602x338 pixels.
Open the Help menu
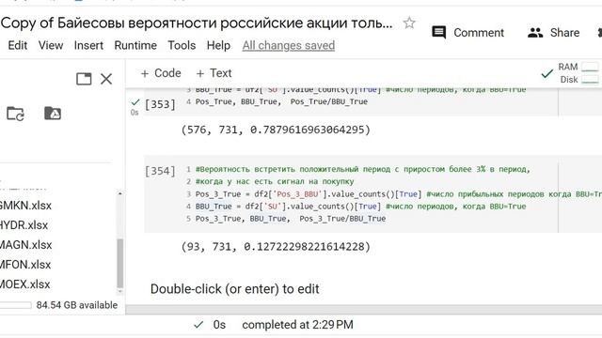[x=218, y=45]
